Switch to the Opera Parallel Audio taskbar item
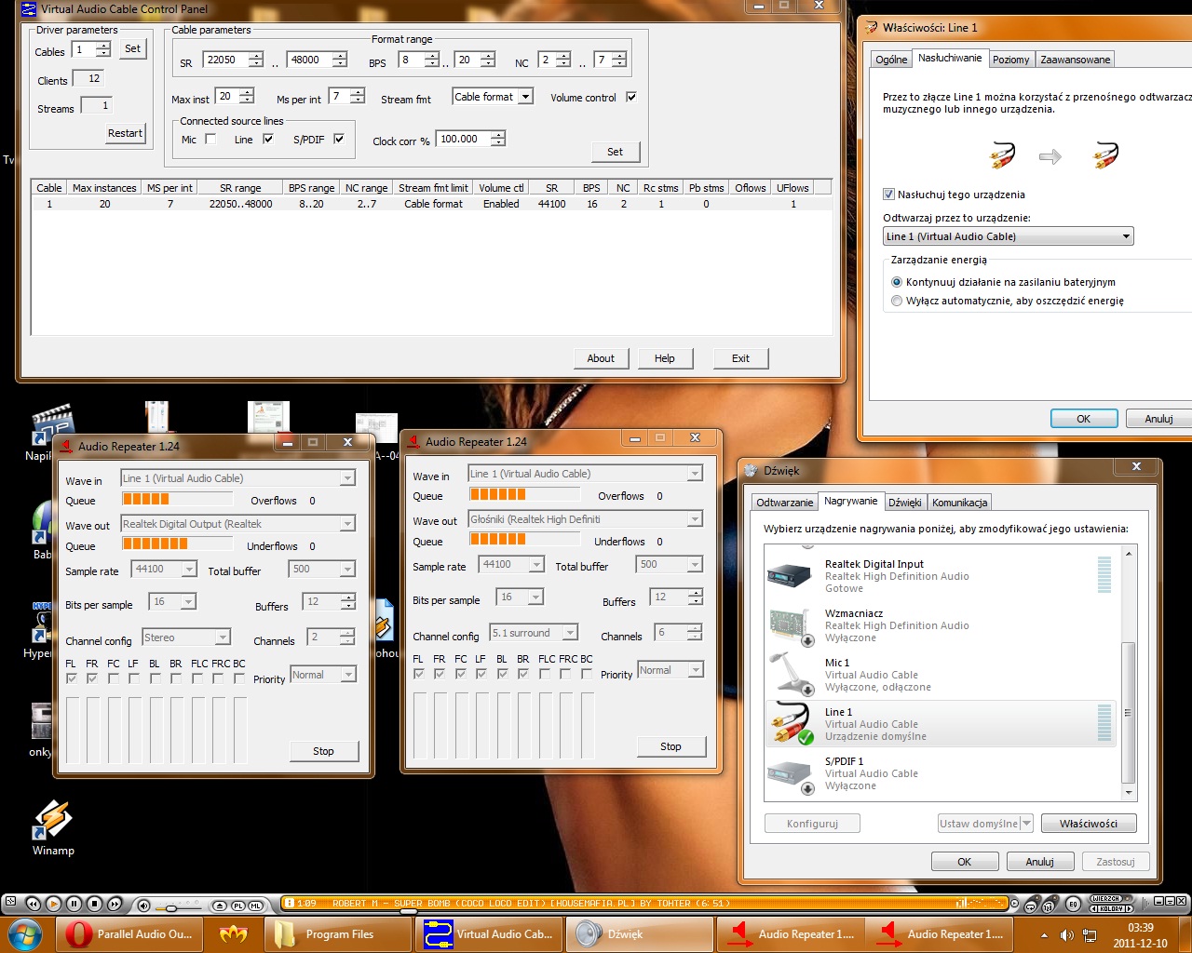The image size is (1192, 953). point(129,934)
